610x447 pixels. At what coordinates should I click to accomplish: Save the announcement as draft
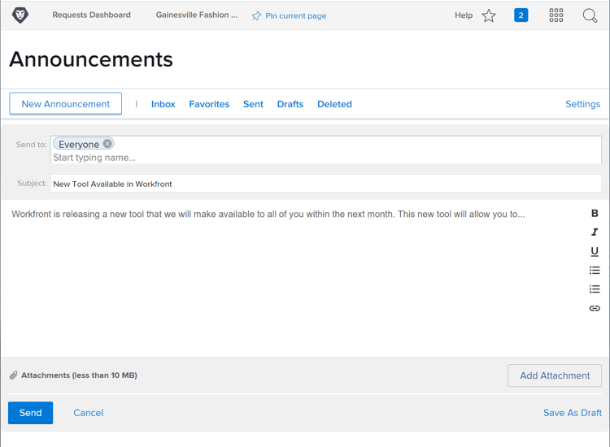click(x=573, y=413)
